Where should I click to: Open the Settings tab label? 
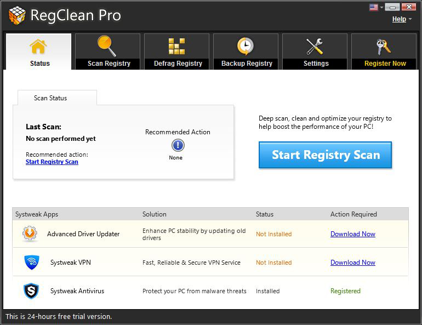pos(316,64)
